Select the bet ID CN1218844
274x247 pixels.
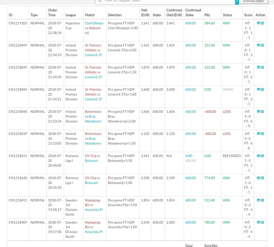click(18, 89)
